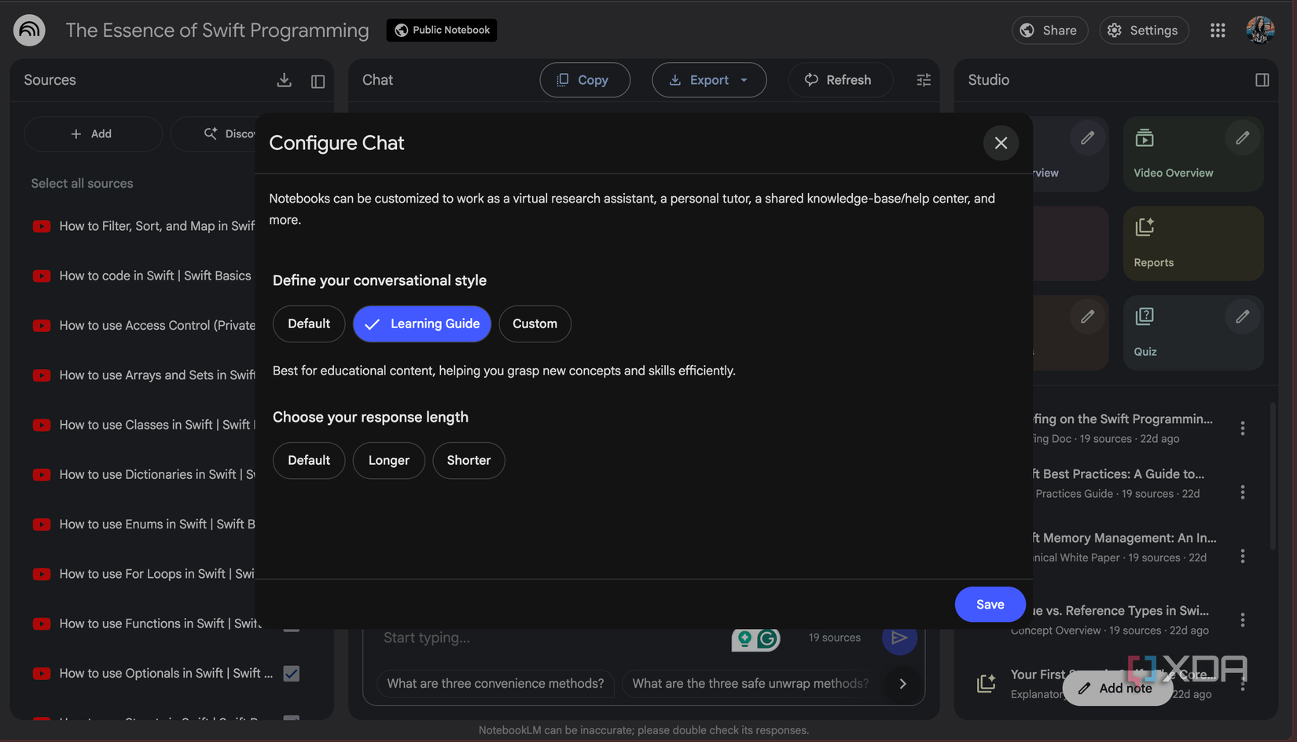Uncheck the How to use Optionals source
The image size is (1297, 742).
coord(292,673)
